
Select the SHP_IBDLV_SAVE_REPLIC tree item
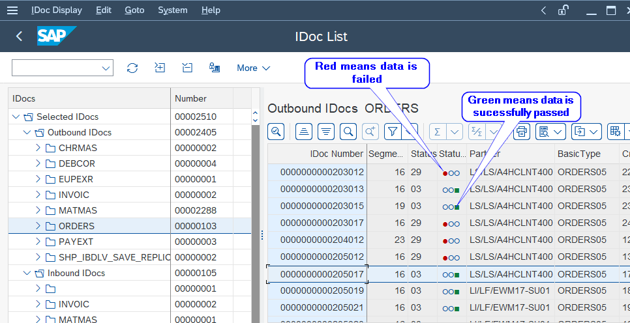pyautogui.click(x=114, y=257)
